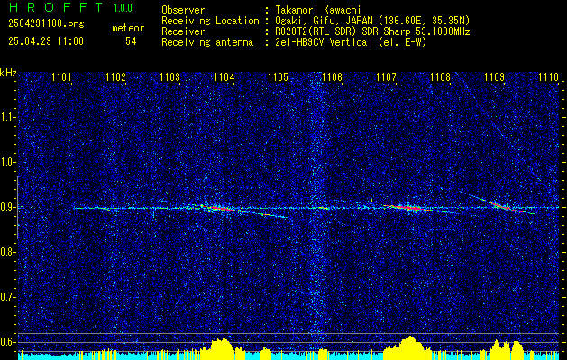The height and width of the screenshot is (360, 567).
Task: Click the timestamp 25.04.29 11:00
Action: (x=46, y=41)
